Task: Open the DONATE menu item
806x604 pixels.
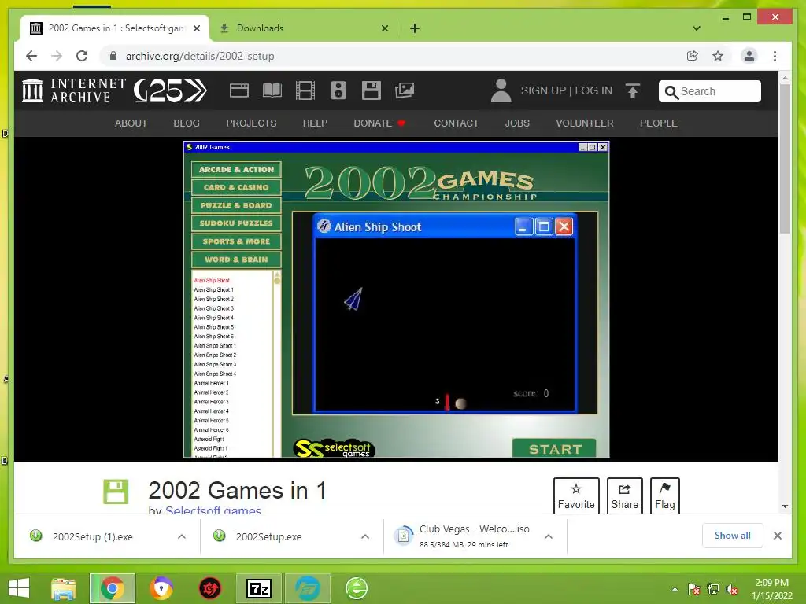Action: [x=379, y=123]
